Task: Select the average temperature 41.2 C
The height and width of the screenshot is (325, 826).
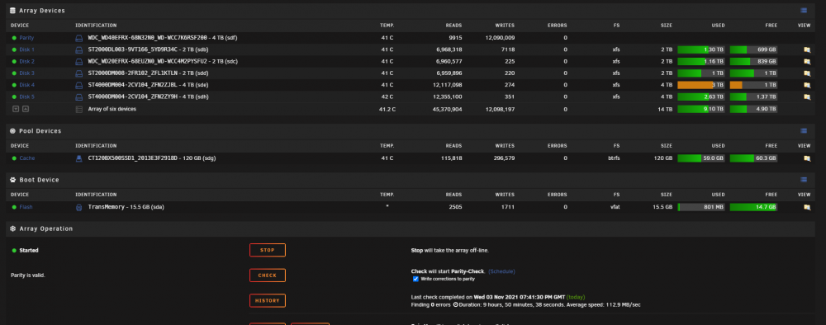Action: tap(387, 110)
